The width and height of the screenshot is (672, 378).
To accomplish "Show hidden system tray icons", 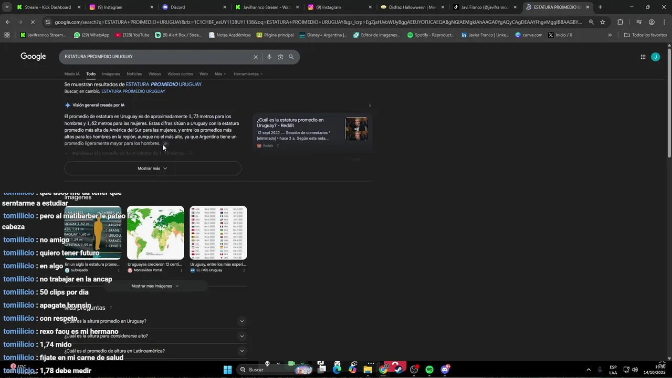I will (x=588, y=370).
